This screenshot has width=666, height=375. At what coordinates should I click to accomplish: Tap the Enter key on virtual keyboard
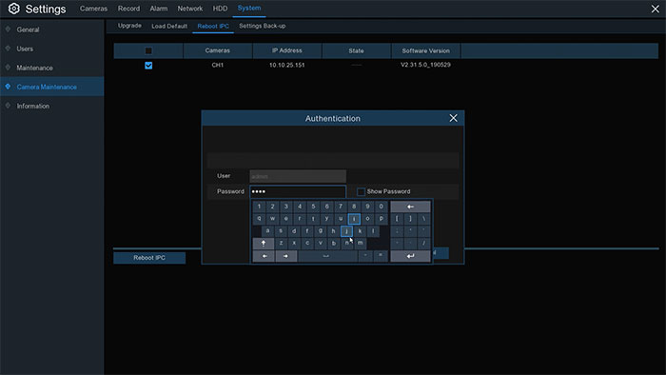pyautogui.click(x=410, y=256)
